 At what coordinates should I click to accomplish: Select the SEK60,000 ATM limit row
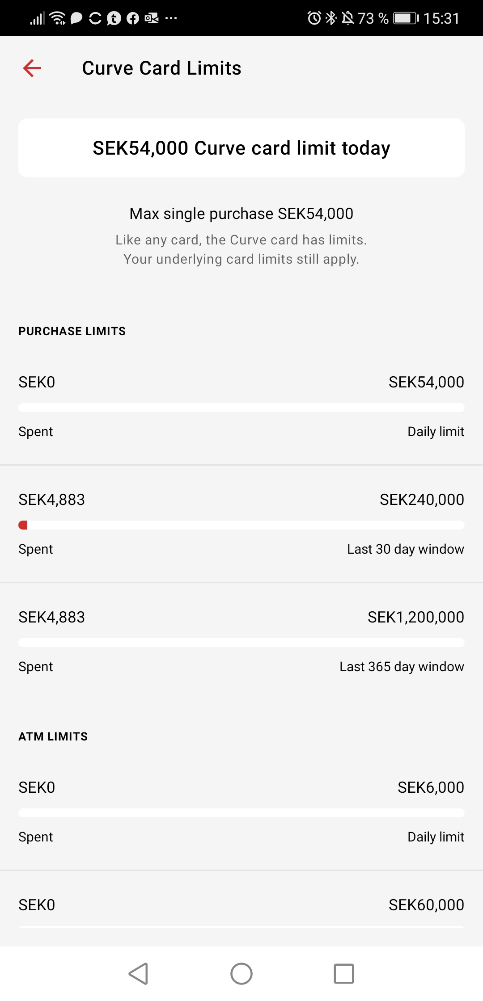pos(241,908)
